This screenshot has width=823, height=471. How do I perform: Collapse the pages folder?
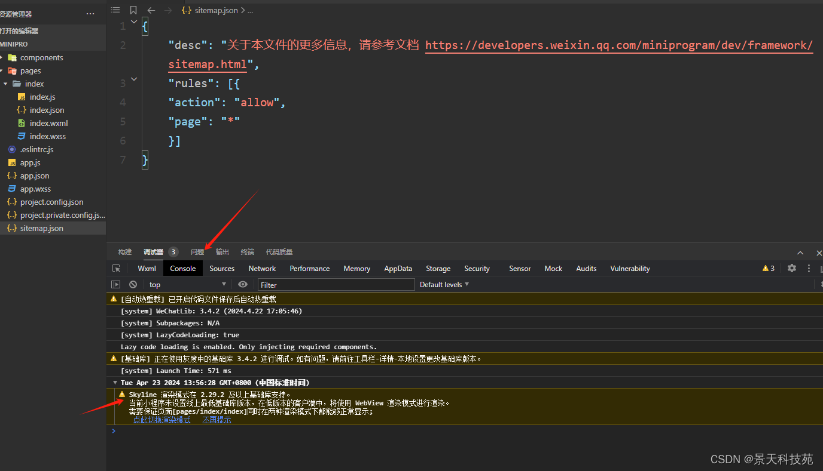[2, 71]
